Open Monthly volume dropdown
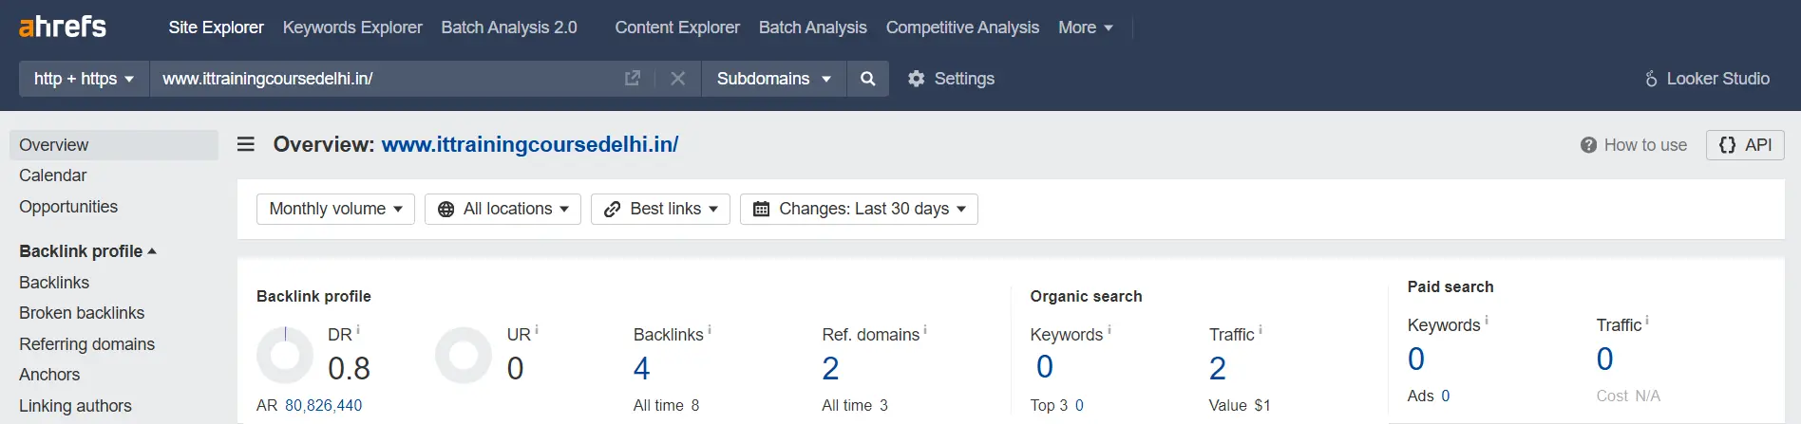Viewport: 1801px width, 424px height. click(x=335, y=209)
